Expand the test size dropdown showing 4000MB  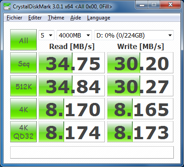pyautogui.click(x=74, y=35)
